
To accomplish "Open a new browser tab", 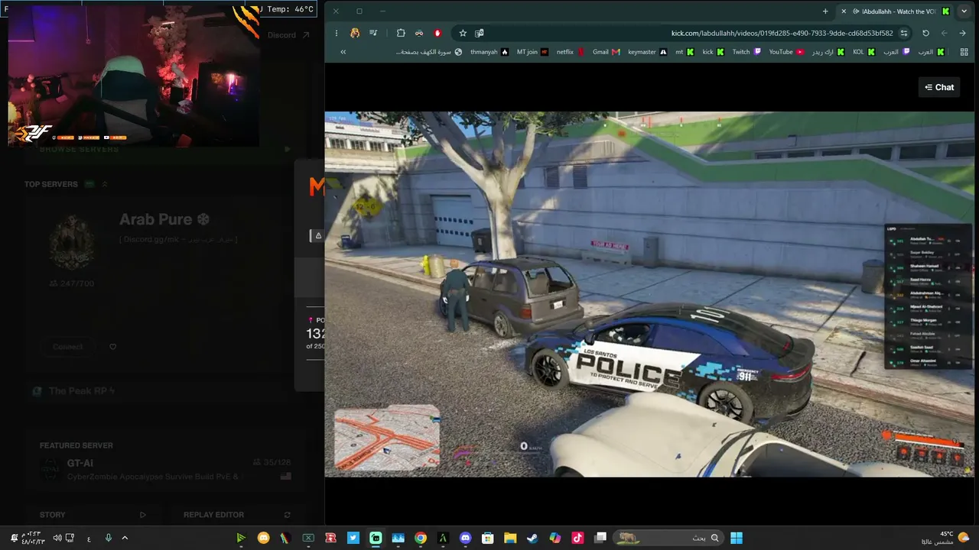I will (x=825, y=11).
